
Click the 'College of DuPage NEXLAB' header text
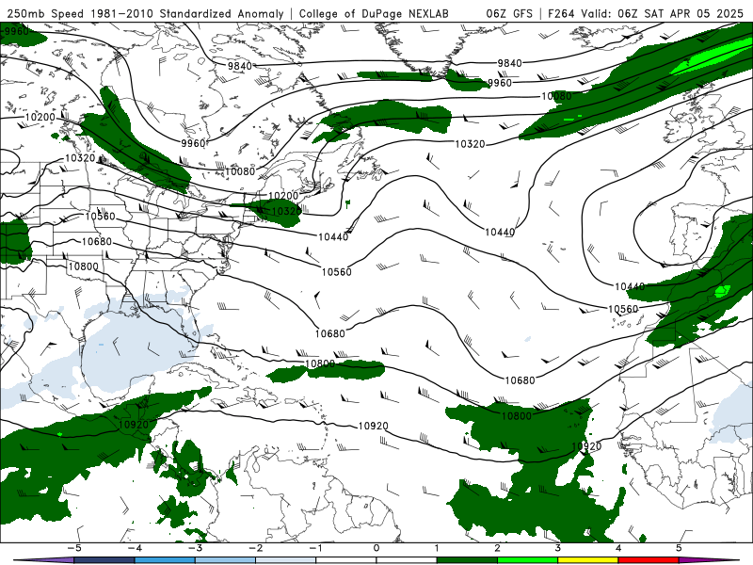click(374, 13)
